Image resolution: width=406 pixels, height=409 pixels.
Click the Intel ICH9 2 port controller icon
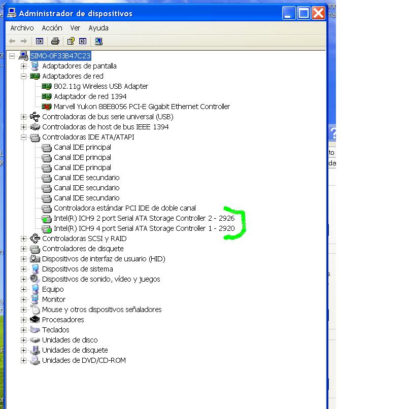[47, 218]
